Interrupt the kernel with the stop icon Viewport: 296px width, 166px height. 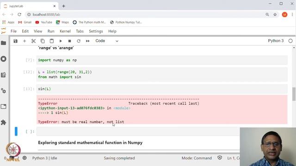tap(69, 41)
